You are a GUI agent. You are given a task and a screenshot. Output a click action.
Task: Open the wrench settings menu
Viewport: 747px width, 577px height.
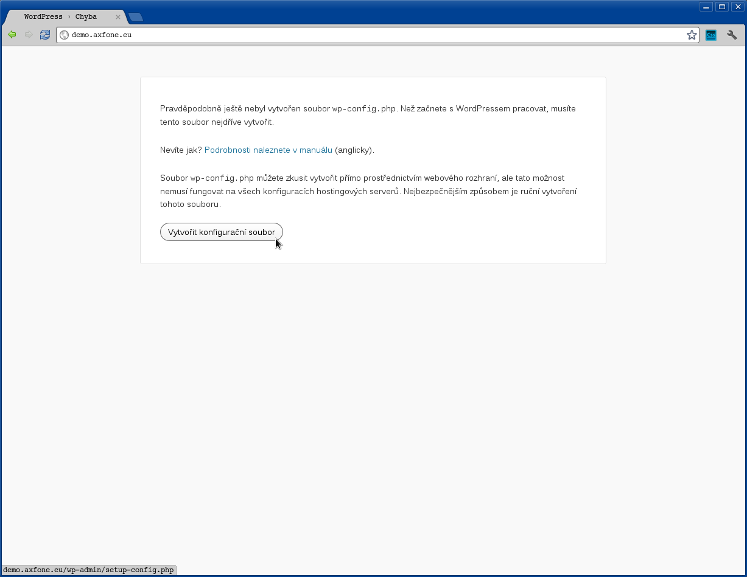tap(732, 35)
